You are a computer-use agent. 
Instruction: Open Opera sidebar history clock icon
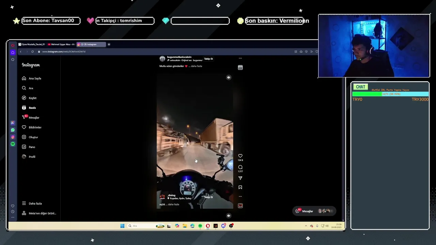pyautogui.click(x=13, y=212)
